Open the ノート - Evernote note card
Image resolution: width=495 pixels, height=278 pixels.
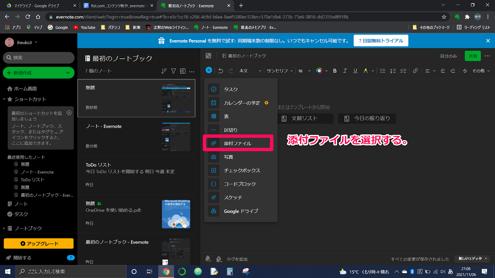pyautogui.click(x=136, y=137)
